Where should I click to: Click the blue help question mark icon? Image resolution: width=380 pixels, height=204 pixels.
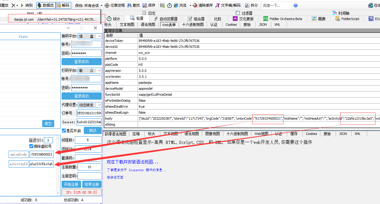296,5
